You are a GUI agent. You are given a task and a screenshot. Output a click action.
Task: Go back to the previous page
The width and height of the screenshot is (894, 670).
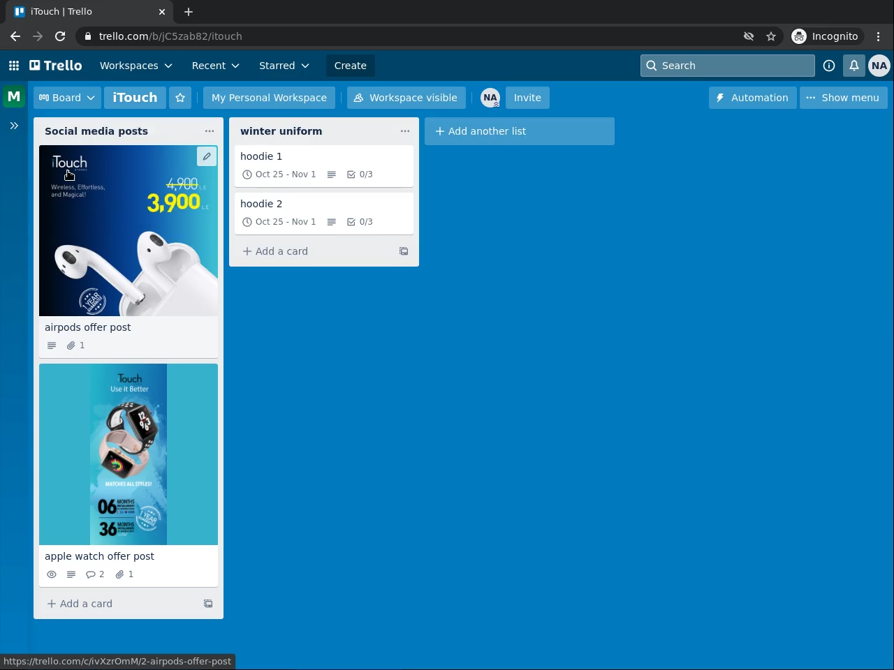pos(15,36)
